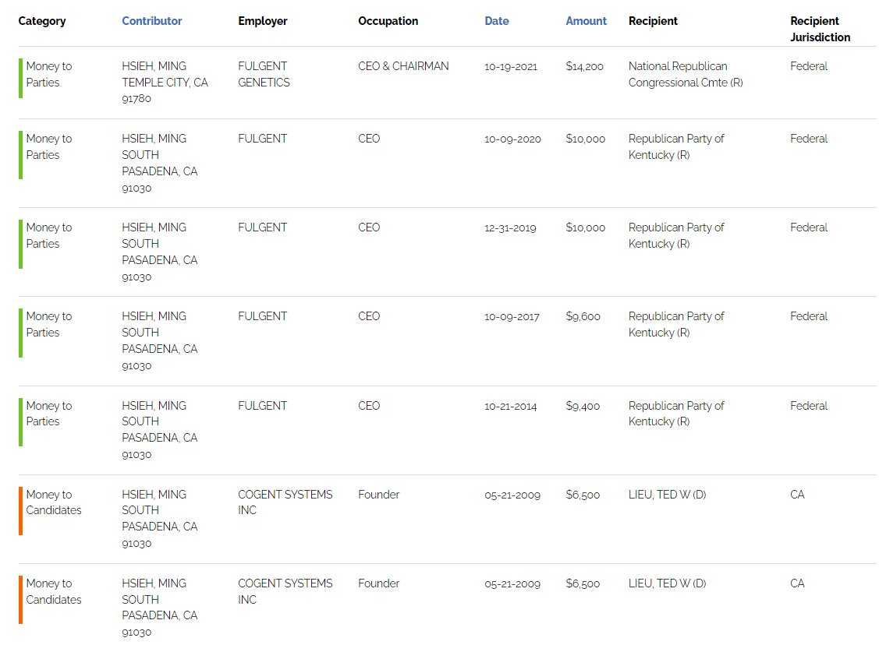Click the $9,600 amount value
879x652 pixels.
583,316
